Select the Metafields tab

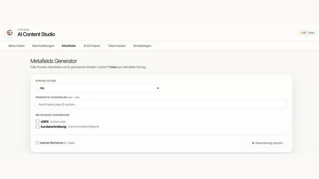click(69, 46)
